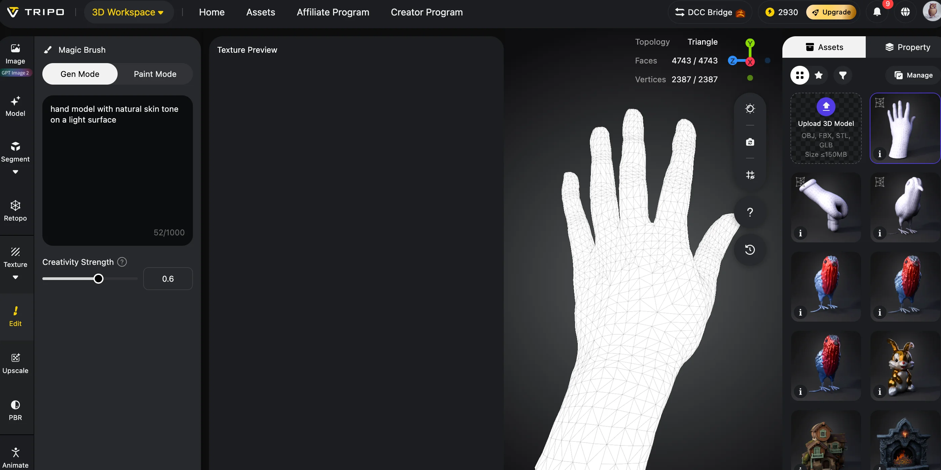The height and width of the screenshot is (470, 941).
Task: Filter assets by favorites star
Action: (x=819, y=75)
